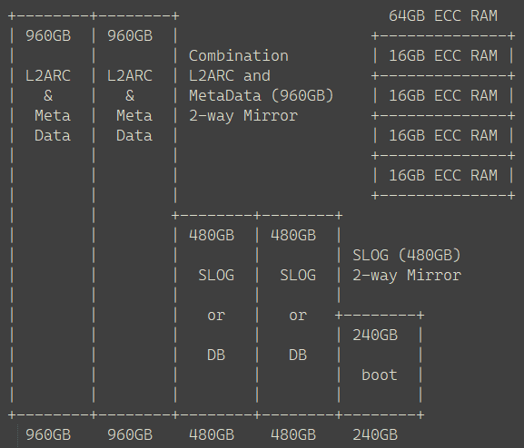
Task: Click the bottom-row 240GB label
Action: pyautogui.click(x=375, y=435)
